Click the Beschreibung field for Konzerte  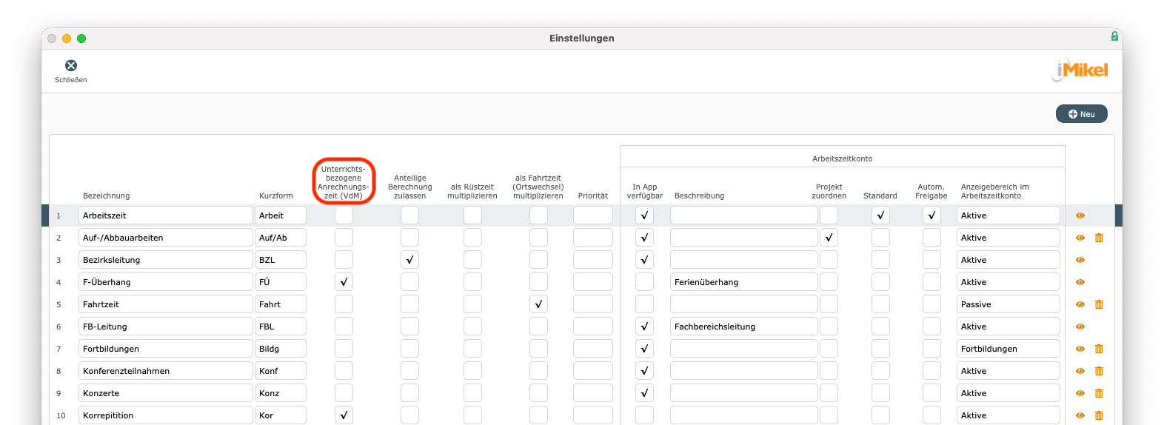click(744, 393)
